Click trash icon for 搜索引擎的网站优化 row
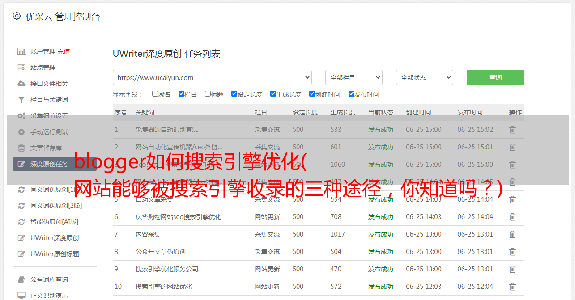The width and height of the screenshot is (575, 300). point(512,287)
